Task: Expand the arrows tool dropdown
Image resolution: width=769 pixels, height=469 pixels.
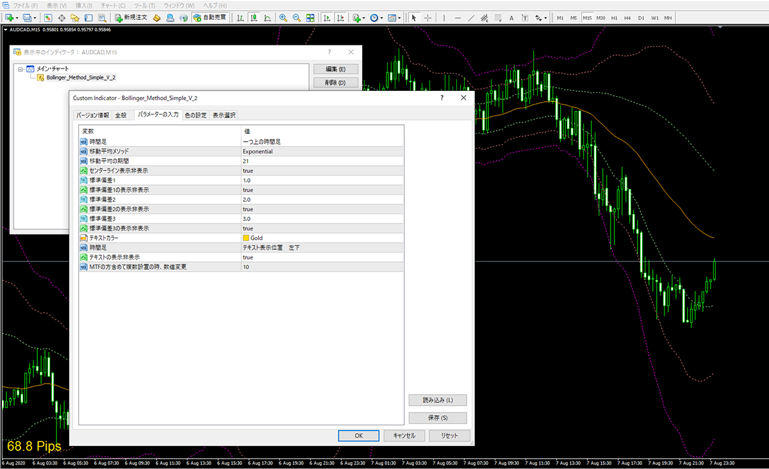Action: [x=545, y=17]
